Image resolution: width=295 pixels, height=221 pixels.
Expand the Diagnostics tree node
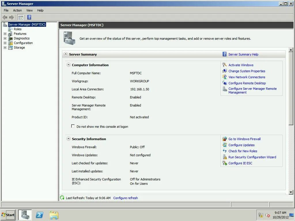coord(5,38)
